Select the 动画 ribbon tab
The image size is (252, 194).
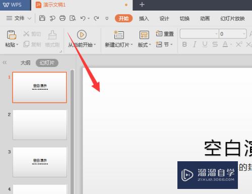point(205,18)
